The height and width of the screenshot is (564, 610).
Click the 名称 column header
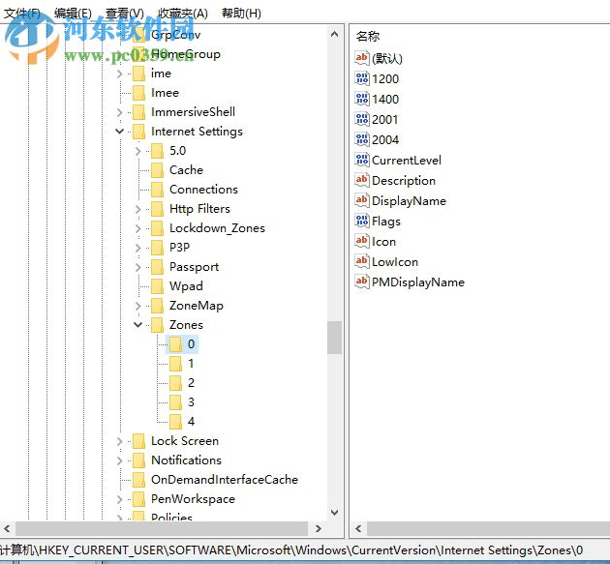(368, 36)
